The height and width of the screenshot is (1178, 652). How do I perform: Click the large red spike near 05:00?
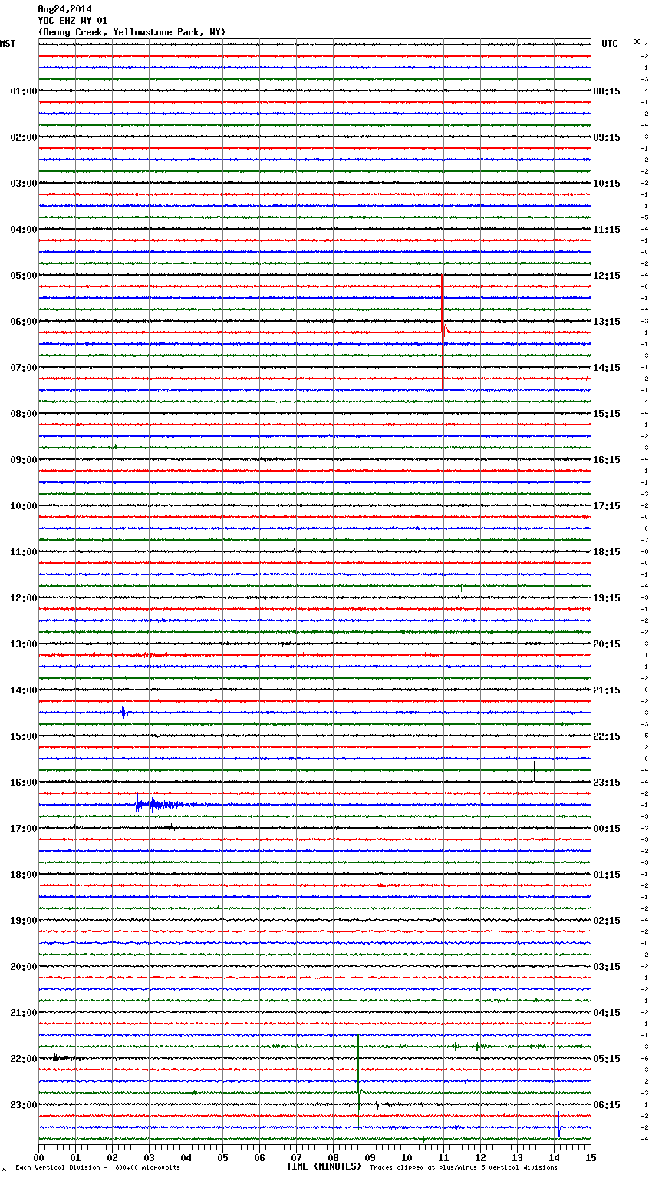tap(443, 332)
